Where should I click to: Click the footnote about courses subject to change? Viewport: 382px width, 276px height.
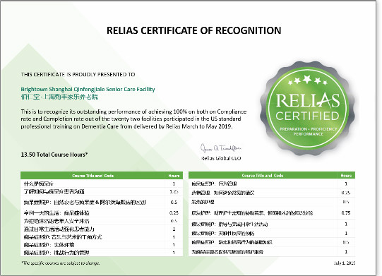(x=61, y=263)
